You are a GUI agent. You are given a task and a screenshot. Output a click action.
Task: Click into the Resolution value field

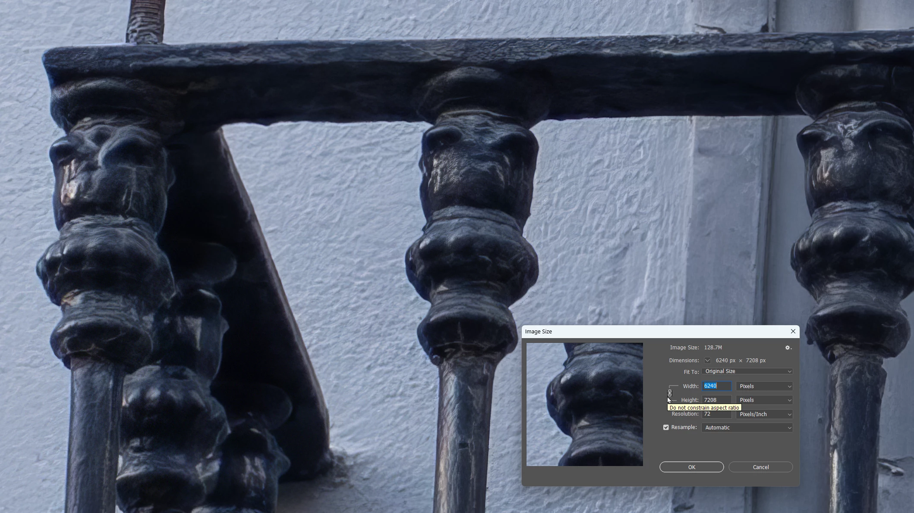(716, 414)
